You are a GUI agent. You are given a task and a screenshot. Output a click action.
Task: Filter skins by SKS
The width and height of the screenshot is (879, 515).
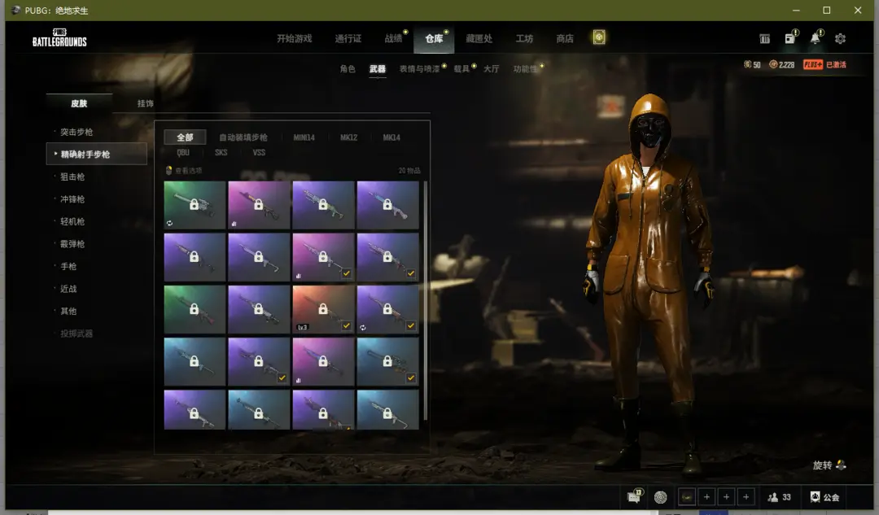point(221,152)
